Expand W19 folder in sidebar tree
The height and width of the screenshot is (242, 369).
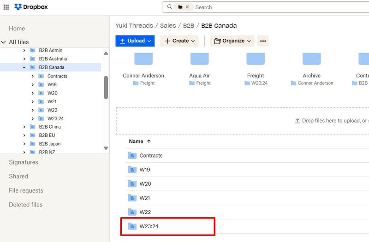pos(33,84)
